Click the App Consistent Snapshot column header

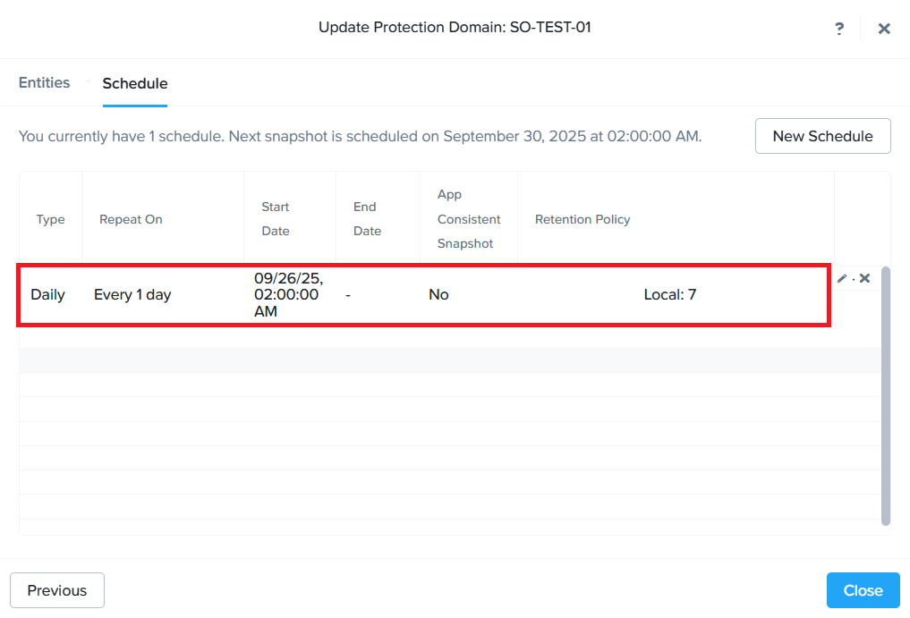click(469, 219)
